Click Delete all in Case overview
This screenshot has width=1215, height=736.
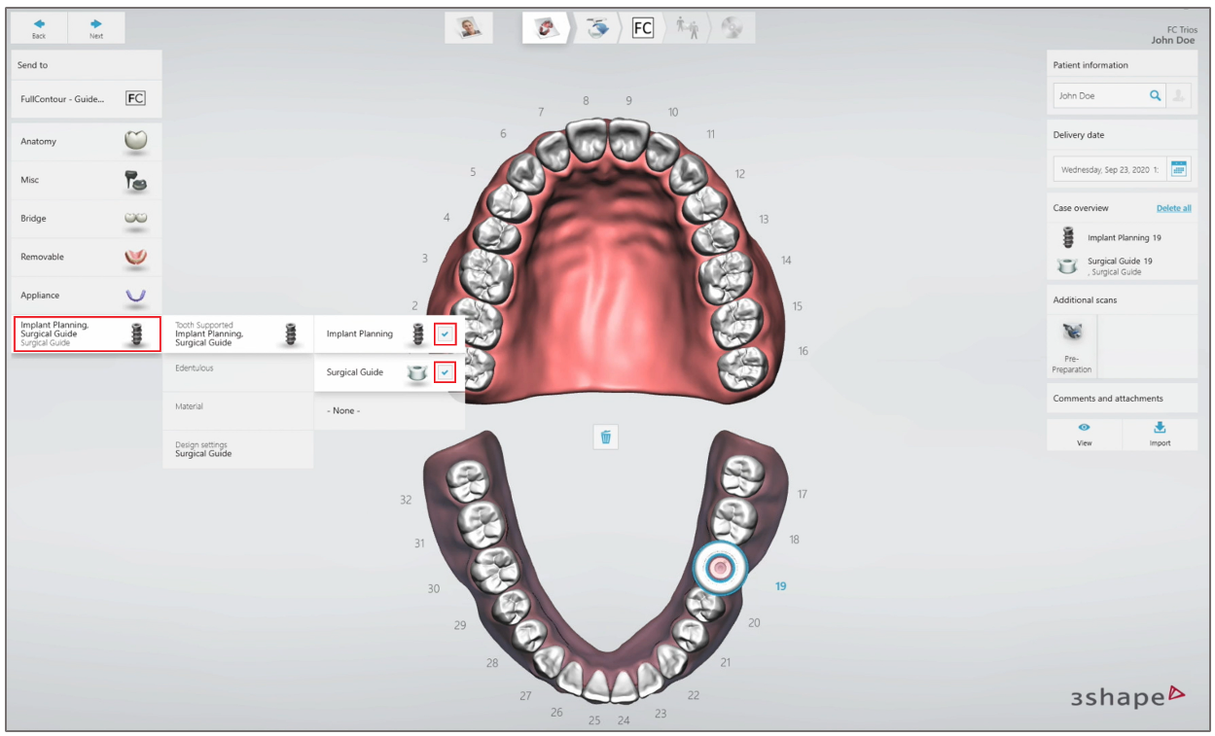click(x=1172, y=208)
